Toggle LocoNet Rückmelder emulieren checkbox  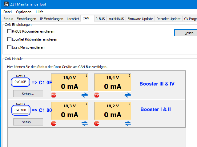(x=9, y=39)
